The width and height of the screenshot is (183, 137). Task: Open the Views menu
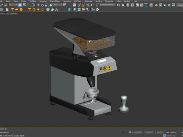[x=16, y=1]
